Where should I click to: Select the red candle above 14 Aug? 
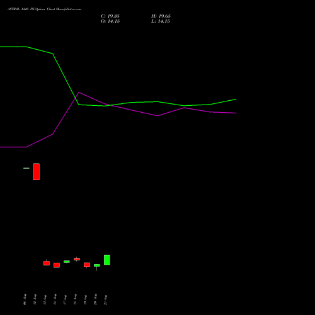pyautogui.click(x=57, y=265)
